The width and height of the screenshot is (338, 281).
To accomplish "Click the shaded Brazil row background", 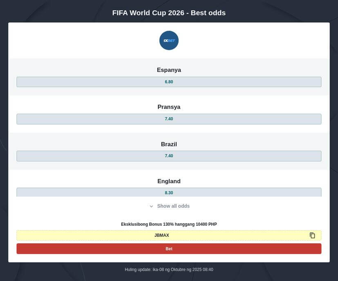I will coord(61,142).
